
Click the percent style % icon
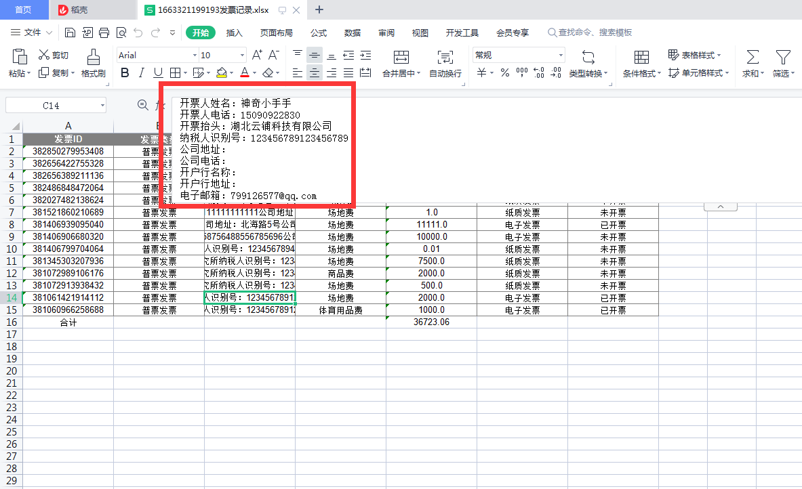504,72
